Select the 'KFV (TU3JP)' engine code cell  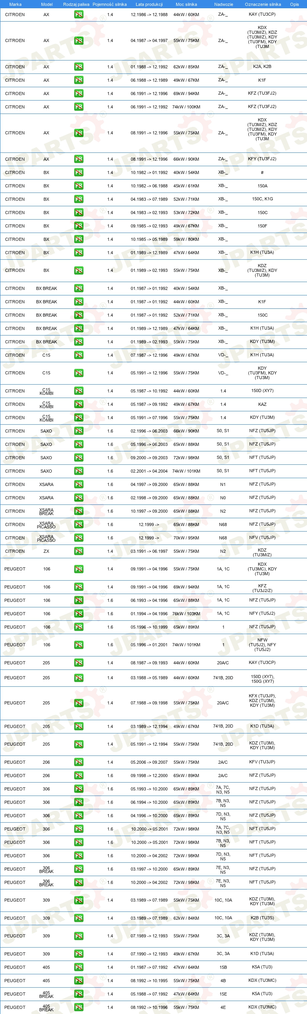(x=262, y=762)
